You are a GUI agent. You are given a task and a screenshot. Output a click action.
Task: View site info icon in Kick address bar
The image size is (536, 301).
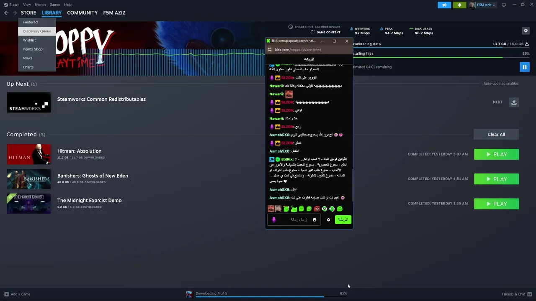pyautogui.click(x=270, y=50)
